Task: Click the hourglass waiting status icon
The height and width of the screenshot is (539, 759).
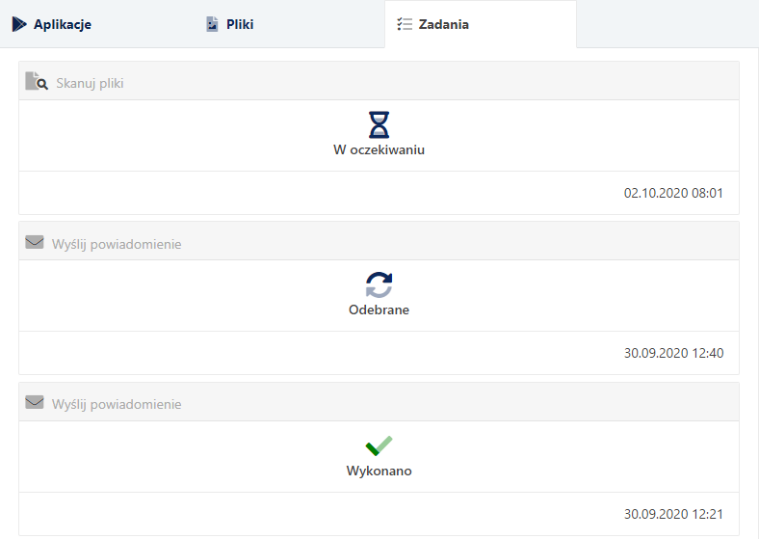Action: 379,124
